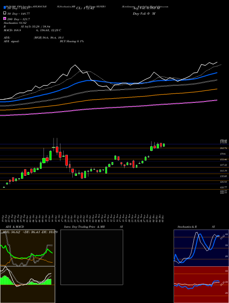Click the 'BUY Slowing @ 1%' signal text

(x=72, y=41)
